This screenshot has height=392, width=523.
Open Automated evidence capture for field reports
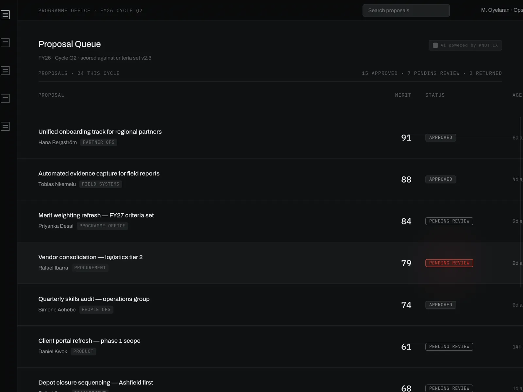point(99,173)
